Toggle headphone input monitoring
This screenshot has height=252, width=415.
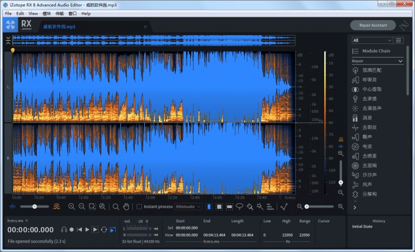[x=64, y=229]
